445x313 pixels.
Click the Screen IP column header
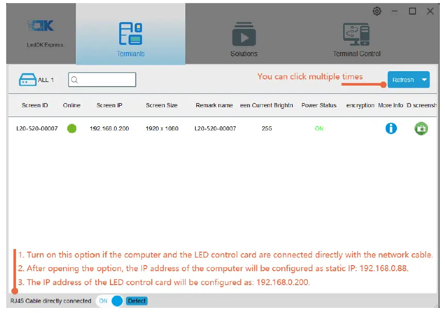(x=109, y=105)
